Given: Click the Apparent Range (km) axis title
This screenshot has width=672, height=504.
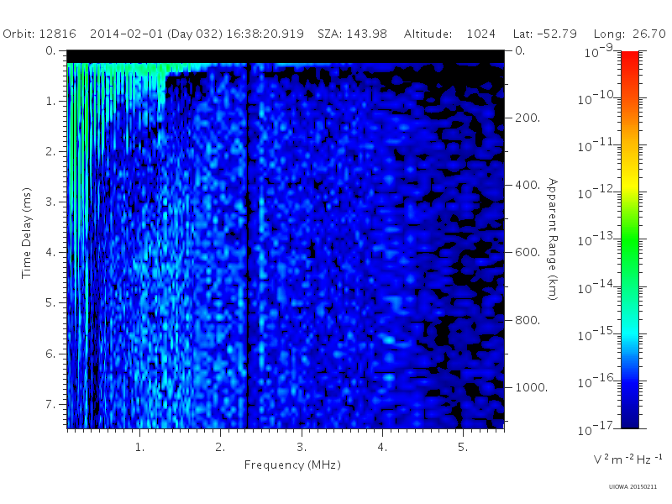Looking at the screenshot, I should tap(553, 239).
